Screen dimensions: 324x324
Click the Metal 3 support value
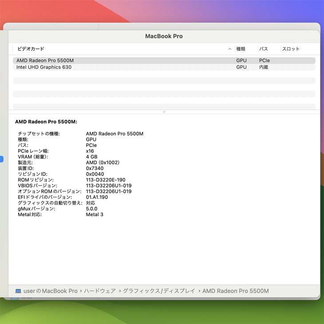coord(95,214)
